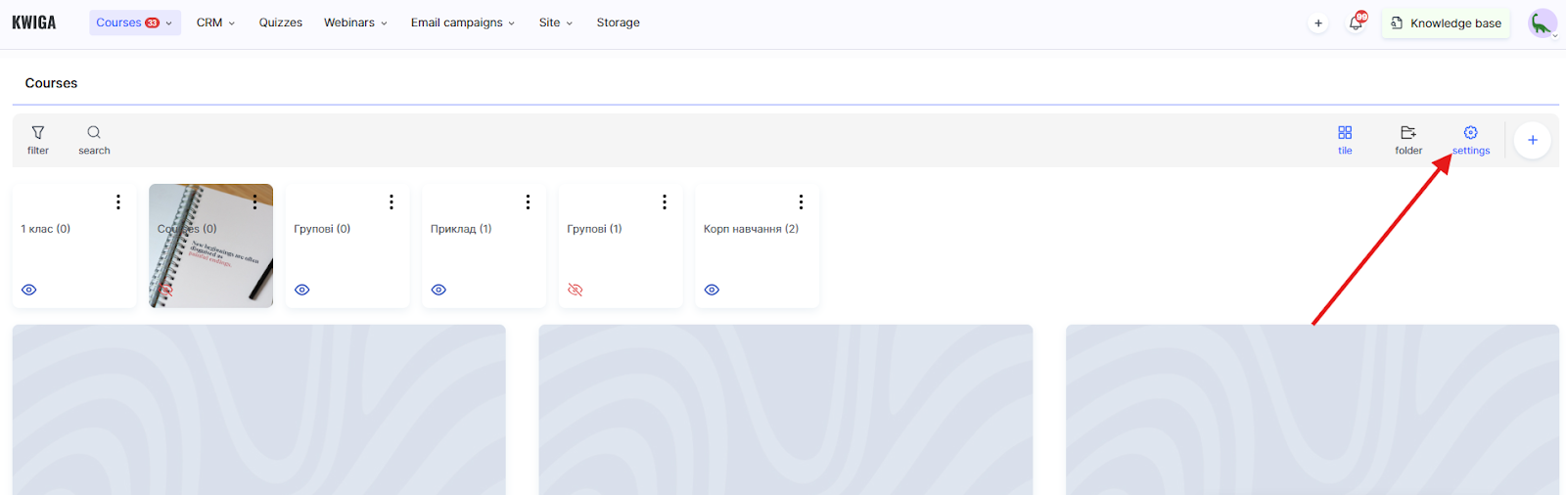Screen dimensions: 1566x495
Task: Click the KWIGA logo
Action: click(34, 22)
